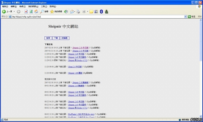Open the Mail icon dropdown arrow

coord(75,12)
